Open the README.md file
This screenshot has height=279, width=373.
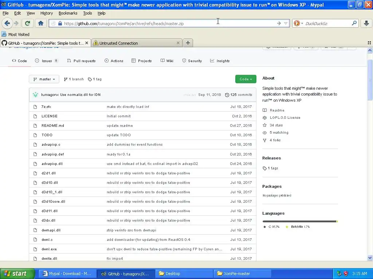[53, 125]
